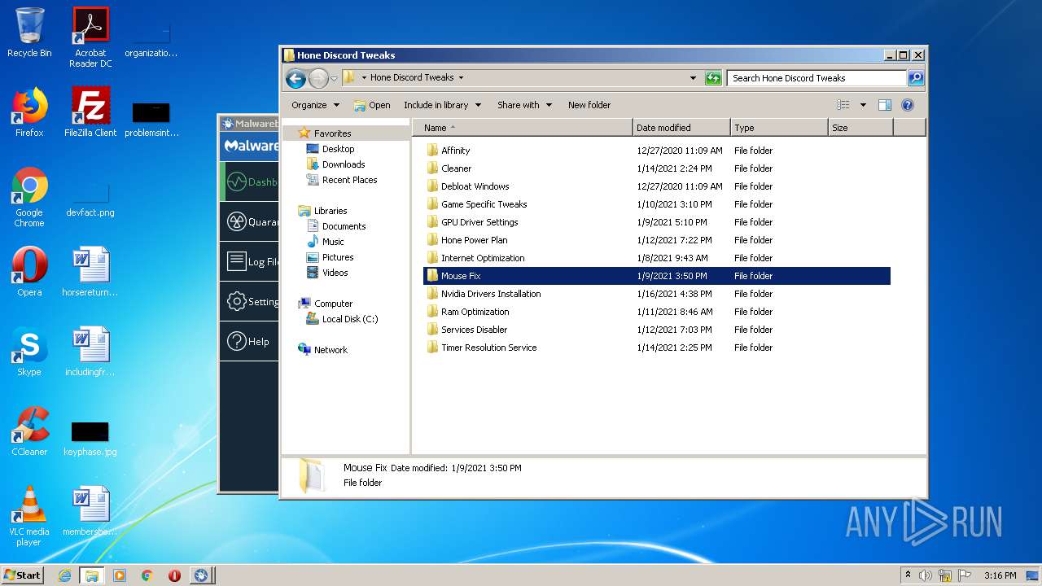Click the New folder button

[x=589, y=105]
